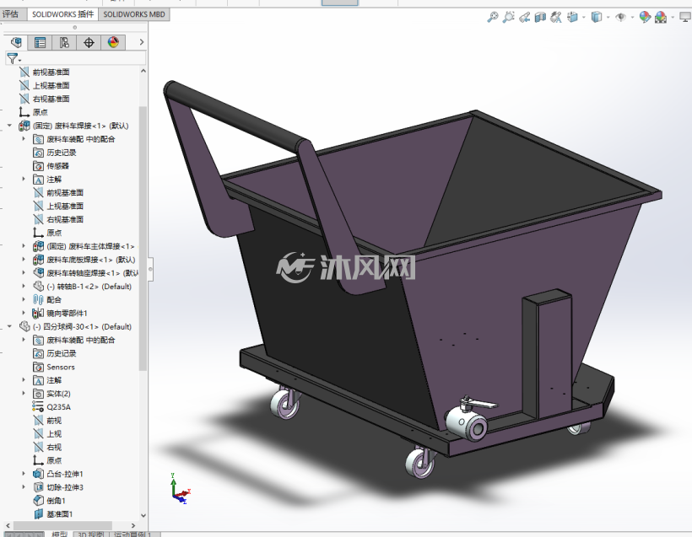Open the View Settings monitor icon
Viewport: 692px width, 537px height.
(685, 17)
